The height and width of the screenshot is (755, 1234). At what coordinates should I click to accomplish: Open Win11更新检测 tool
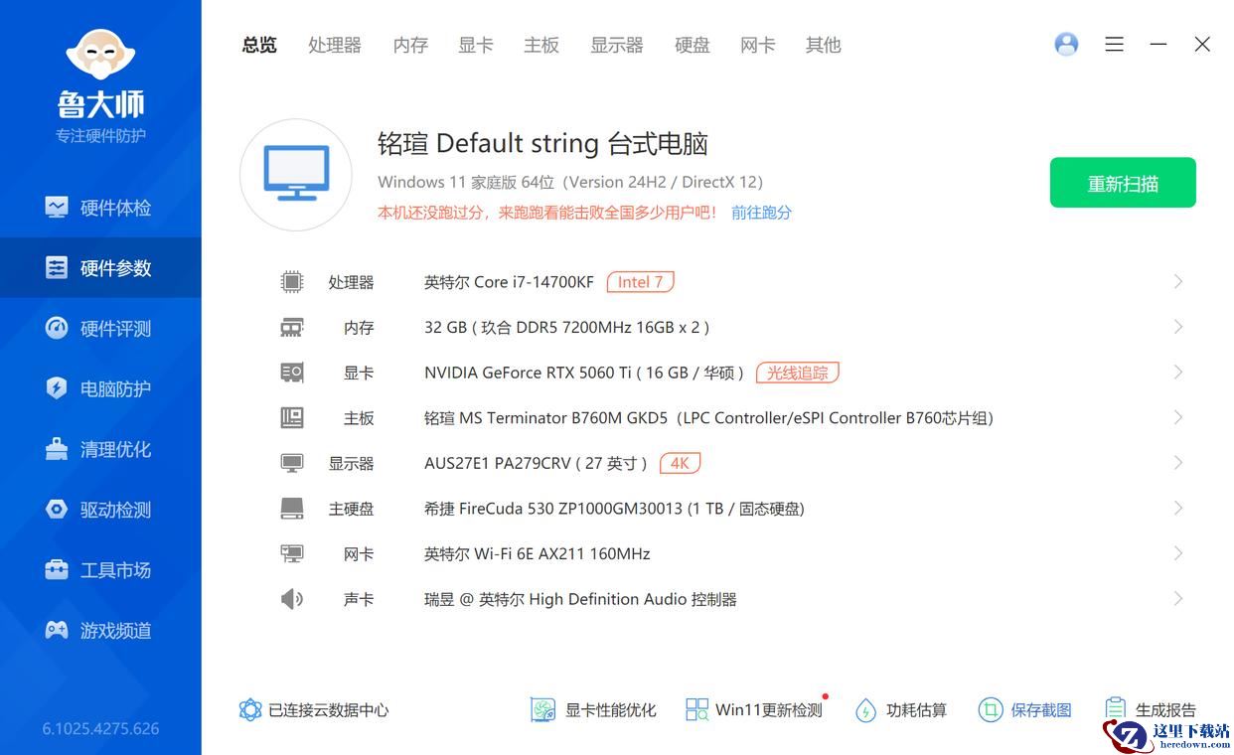[754, 710]
